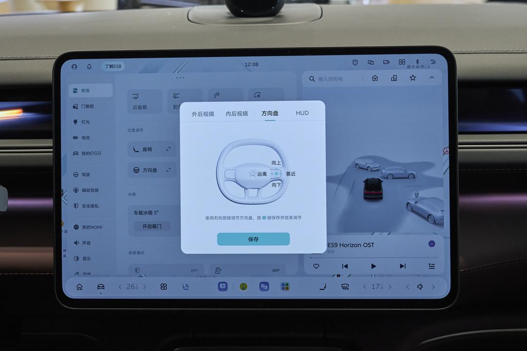
Task: Collapse the navigation panel with up chevron
Action: pyautogui.click(x=432, y=78)
